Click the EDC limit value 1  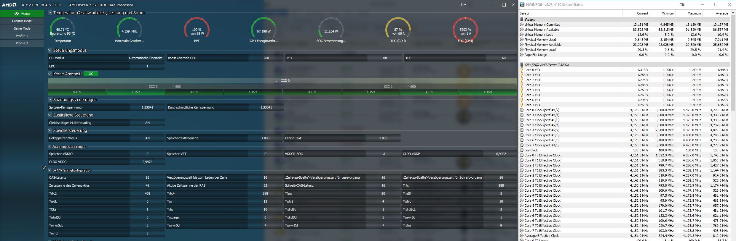[147, 66]
